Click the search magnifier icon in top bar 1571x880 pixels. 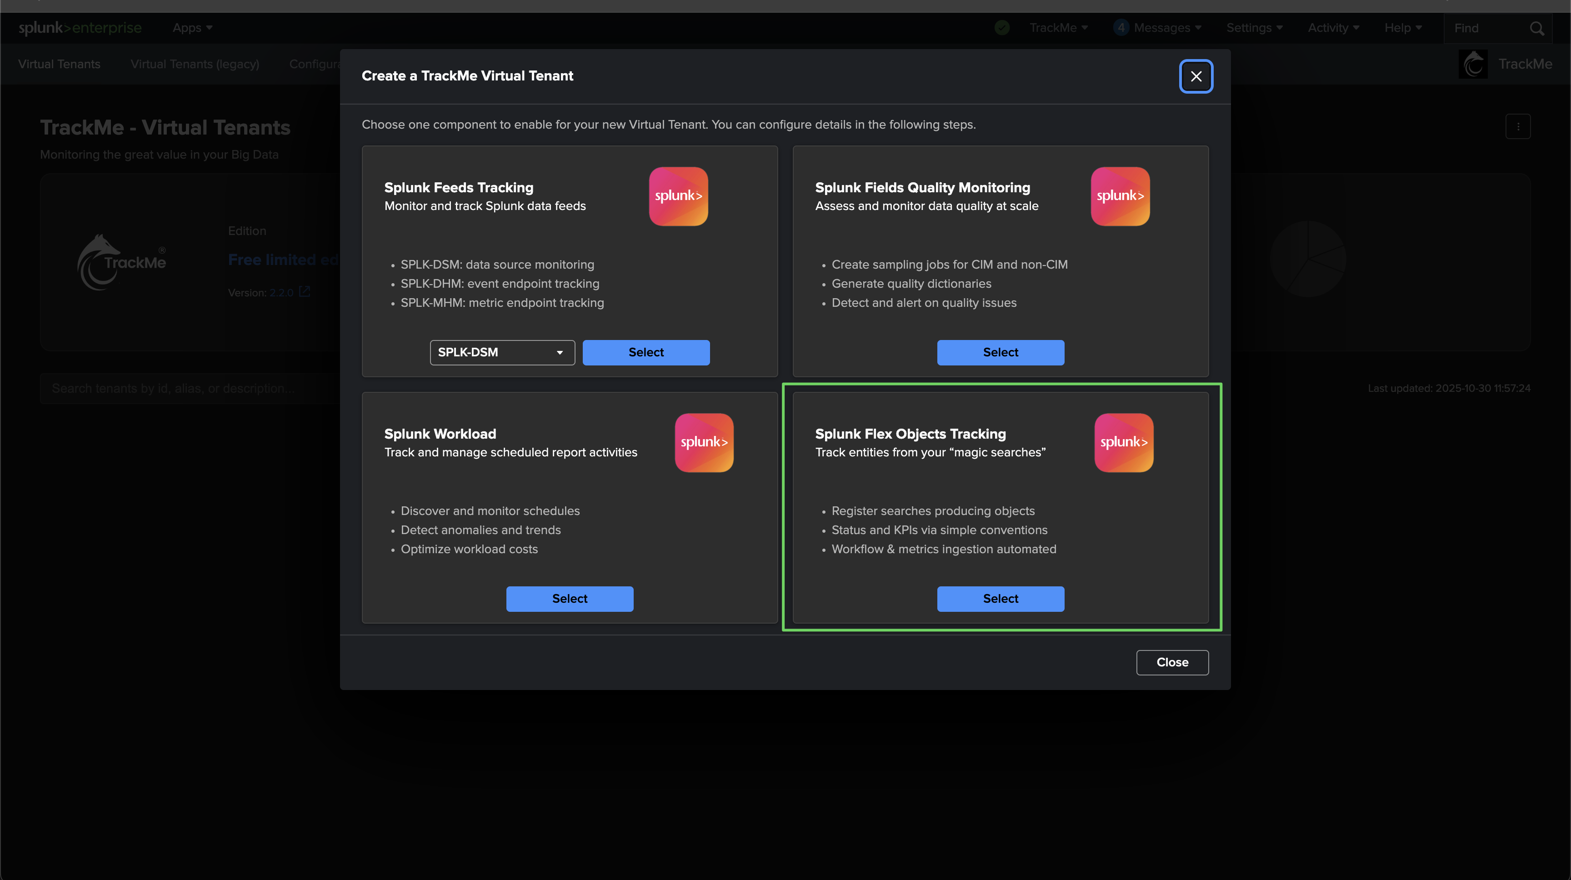tap(1536, 28)
